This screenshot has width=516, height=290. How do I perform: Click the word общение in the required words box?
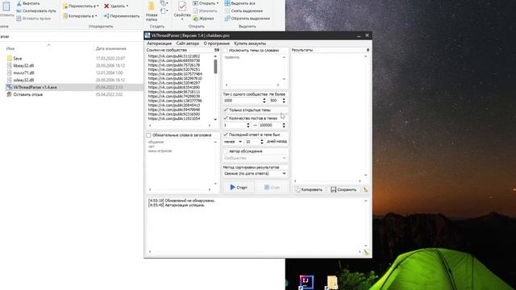(156, 142)
